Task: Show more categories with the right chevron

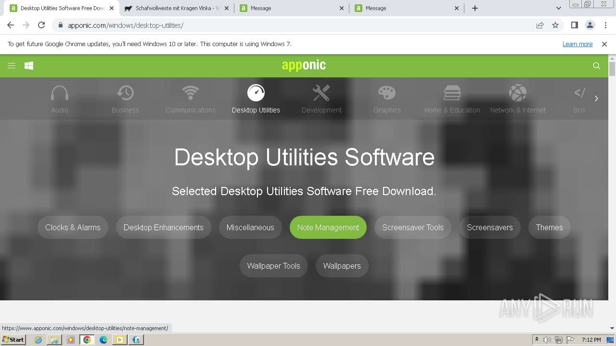Action: [596, 99]
